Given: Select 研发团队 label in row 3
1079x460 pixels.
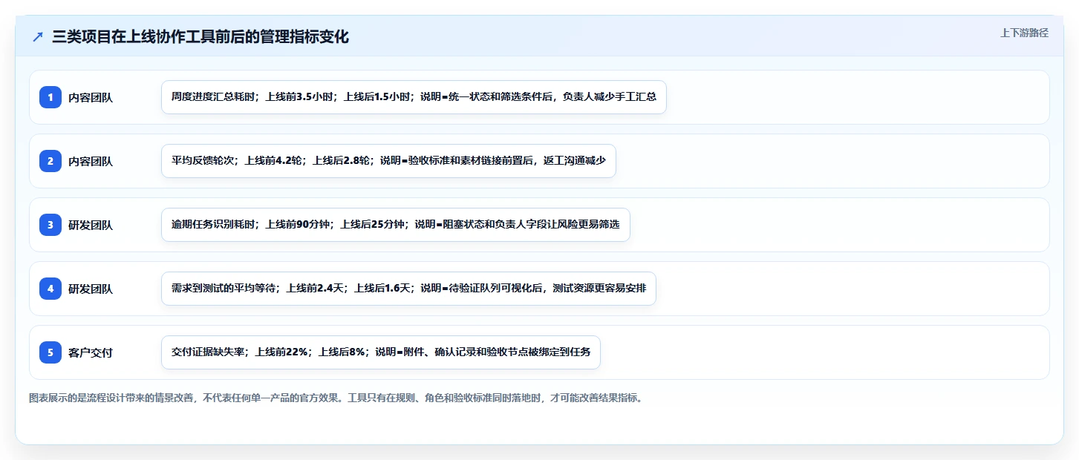Looking at the screenshot, I should pyautogui.click(x=91, y=225).
